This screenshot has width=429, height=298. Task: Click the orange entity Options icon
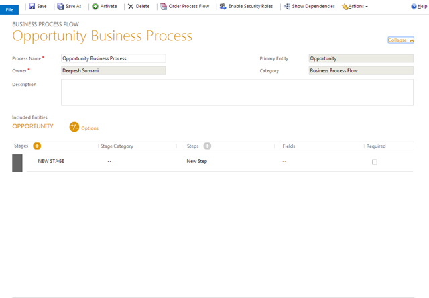point(74,127)
